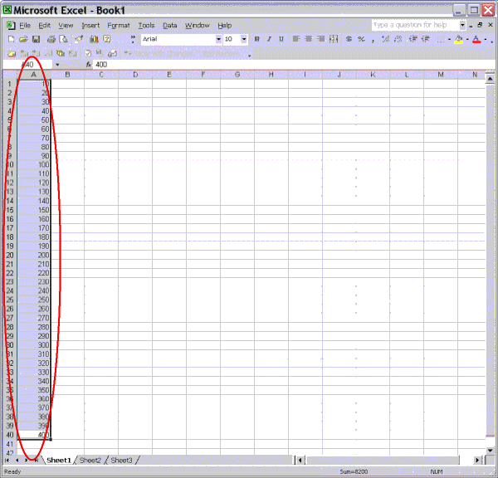Click the Merge and Center icon

coord(332,39)
